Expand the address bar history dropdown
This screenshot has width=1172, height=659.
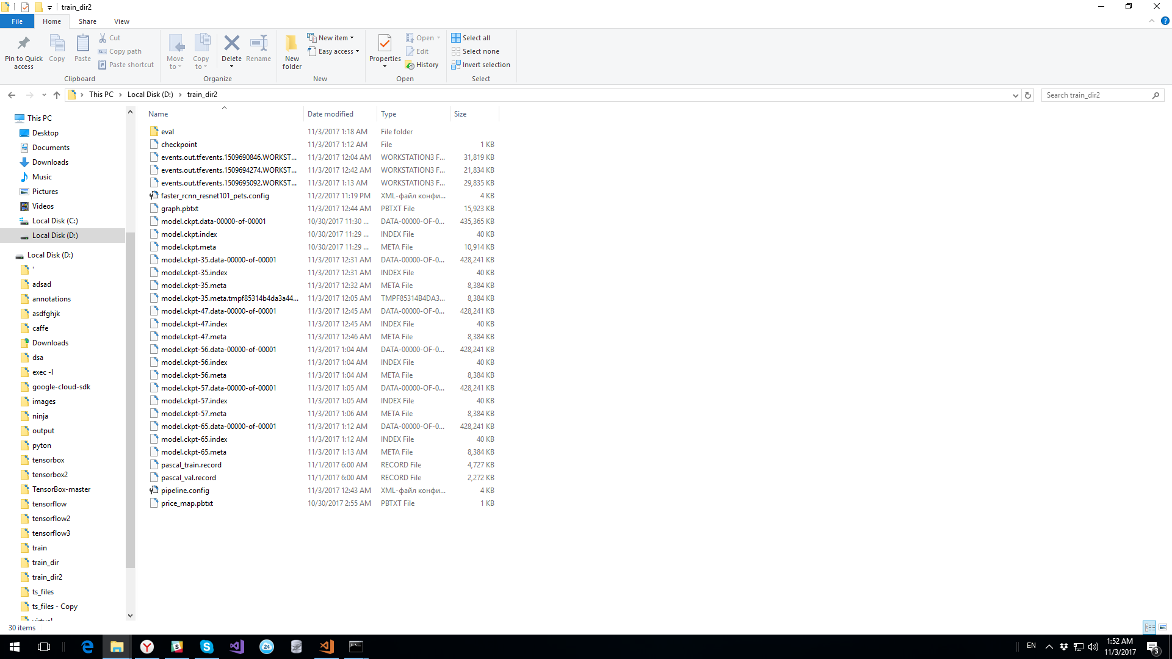click(x=1015, y=95)
